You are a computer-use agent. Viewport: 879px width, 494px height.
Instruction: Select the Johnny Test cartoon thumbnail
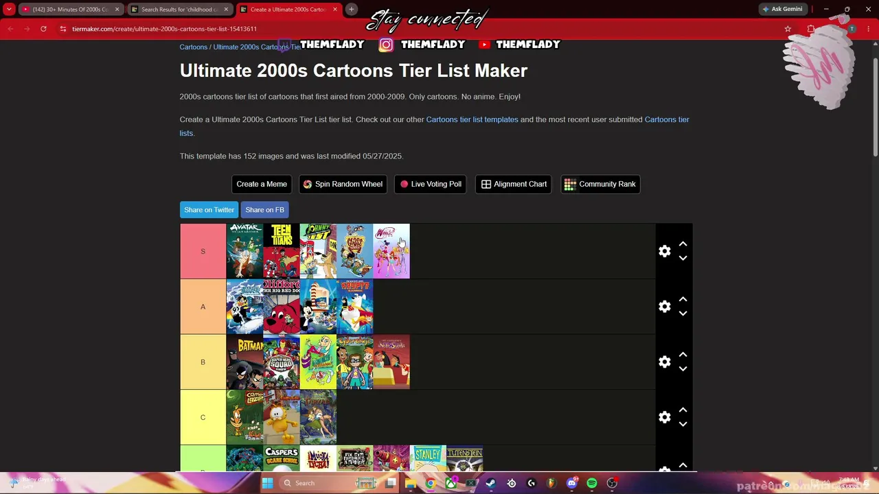click(x=318, y=251)
